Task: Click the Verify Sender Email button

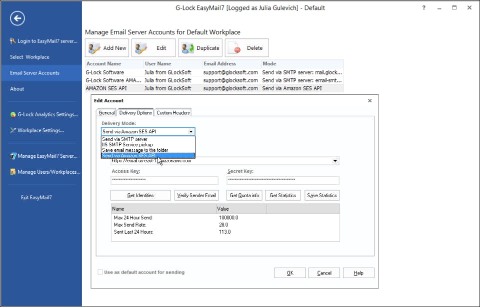Action: click(196, 195)
